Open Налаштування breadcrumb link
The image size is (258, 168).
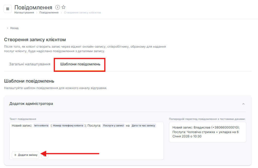click(x=24, y=13)
